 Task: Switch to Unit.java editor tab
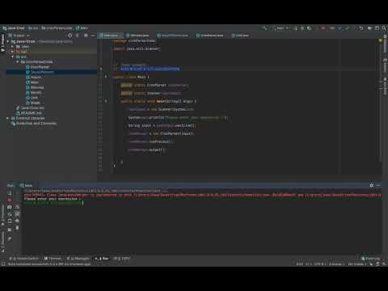pos(240,36)
